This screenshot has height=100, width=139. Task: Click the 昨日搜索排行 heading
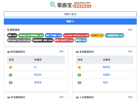(x=18, y=52)
